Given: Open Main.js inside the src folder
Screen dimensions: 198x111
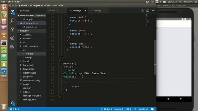Looking at the screenshot, I should pyautogui.click(x=32, y=58).
